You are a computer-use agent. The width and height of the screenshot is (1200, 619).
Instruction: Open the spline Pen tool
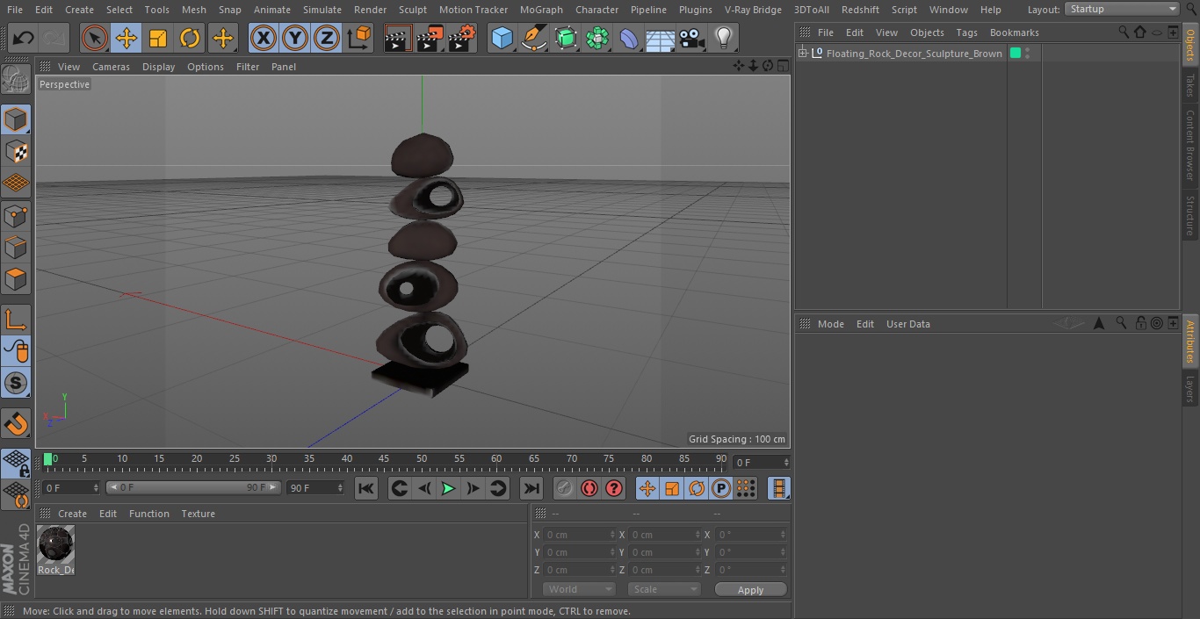point(533,38)
